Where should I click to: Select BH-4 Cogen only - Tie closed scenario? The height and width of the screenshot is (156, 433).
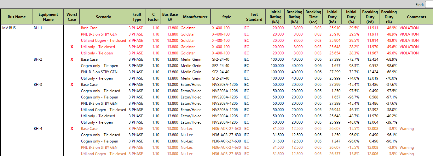(101, 135)
